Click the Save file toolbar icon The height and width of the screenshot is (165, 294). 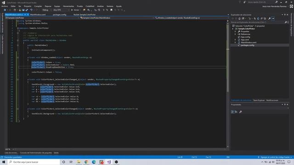pyautogui.click(x=23, y=10)
